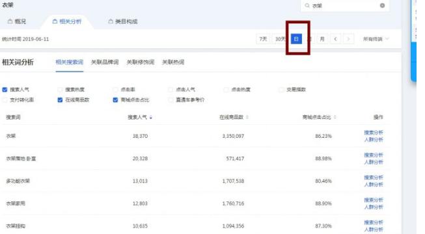Uncheck the 搜索人气 checkbox
The width and height of the screenshot is (425, 234).
coord(5,90)
